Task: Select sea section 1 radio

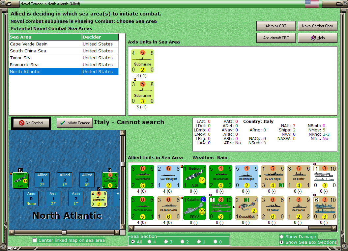Action: [199, 242]
